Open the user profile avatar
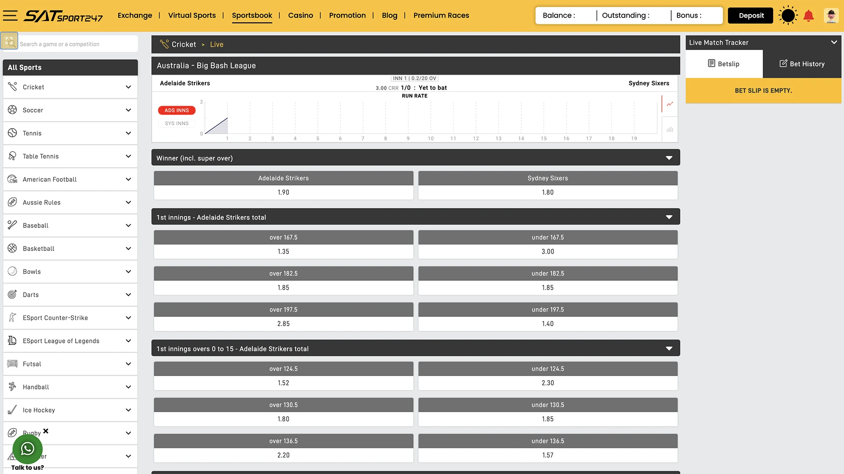The height and width of the screenshot is (474, 844). pos(831,16)
